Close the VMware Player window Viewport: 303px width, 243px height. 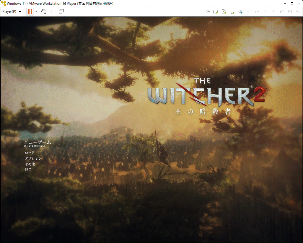(299, 4)
